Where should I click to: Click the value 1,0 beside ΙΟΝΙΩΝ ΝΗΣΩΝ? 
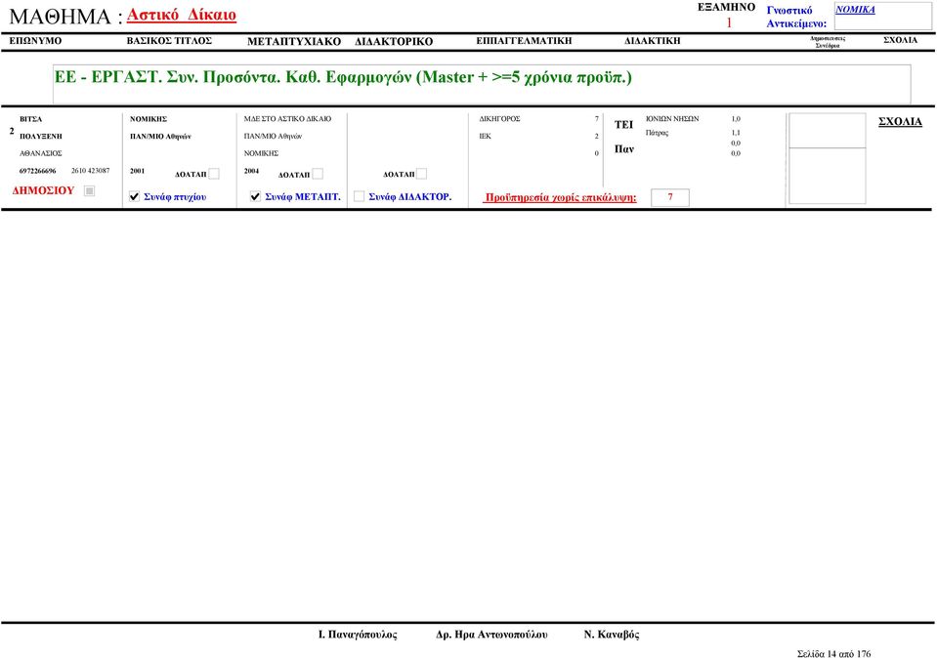click(x=736, y=119)
